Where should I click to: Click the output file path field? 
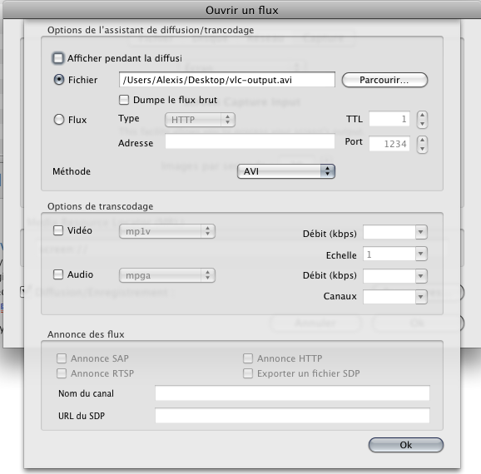click(x=227, y=80)
